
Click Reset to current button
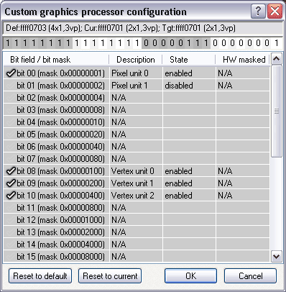(110, 276)
